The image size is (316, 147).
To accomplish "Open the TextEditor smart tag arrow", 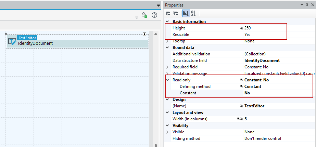I will (144, 34).
